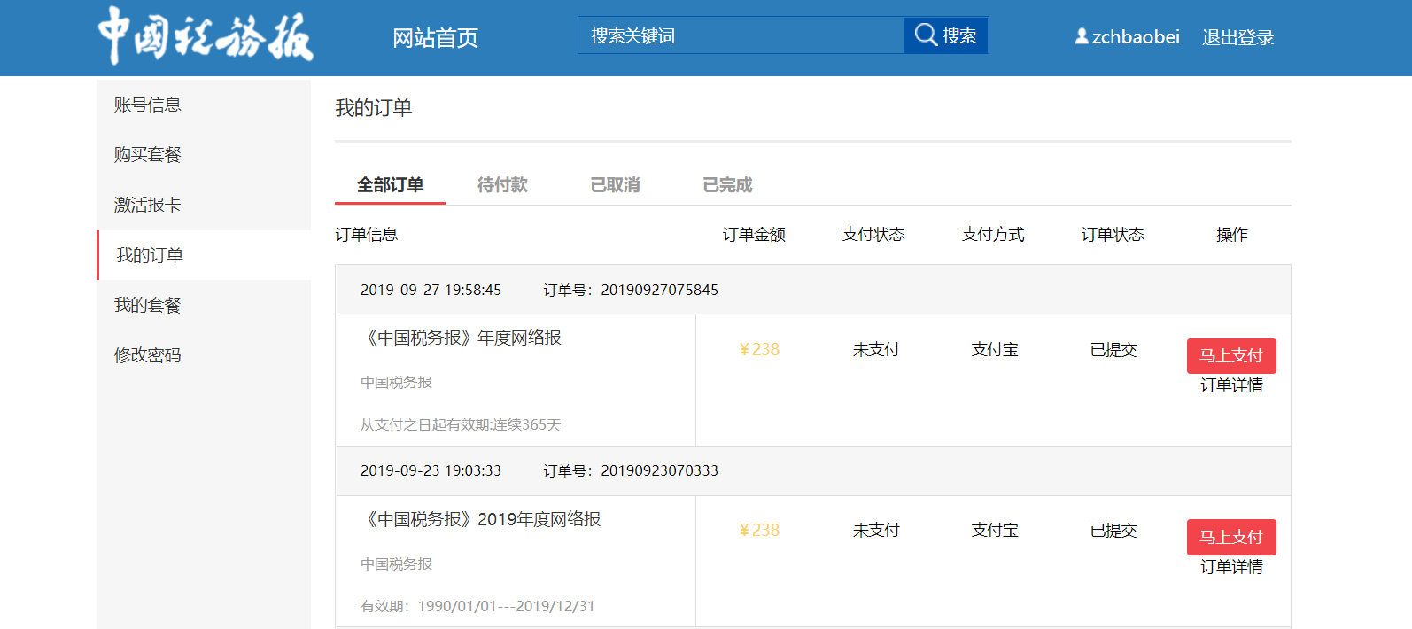Click the 我的订单 page heading
Image resolution: width=1412 pixels, height=629 pixels.
pos(373,108)
